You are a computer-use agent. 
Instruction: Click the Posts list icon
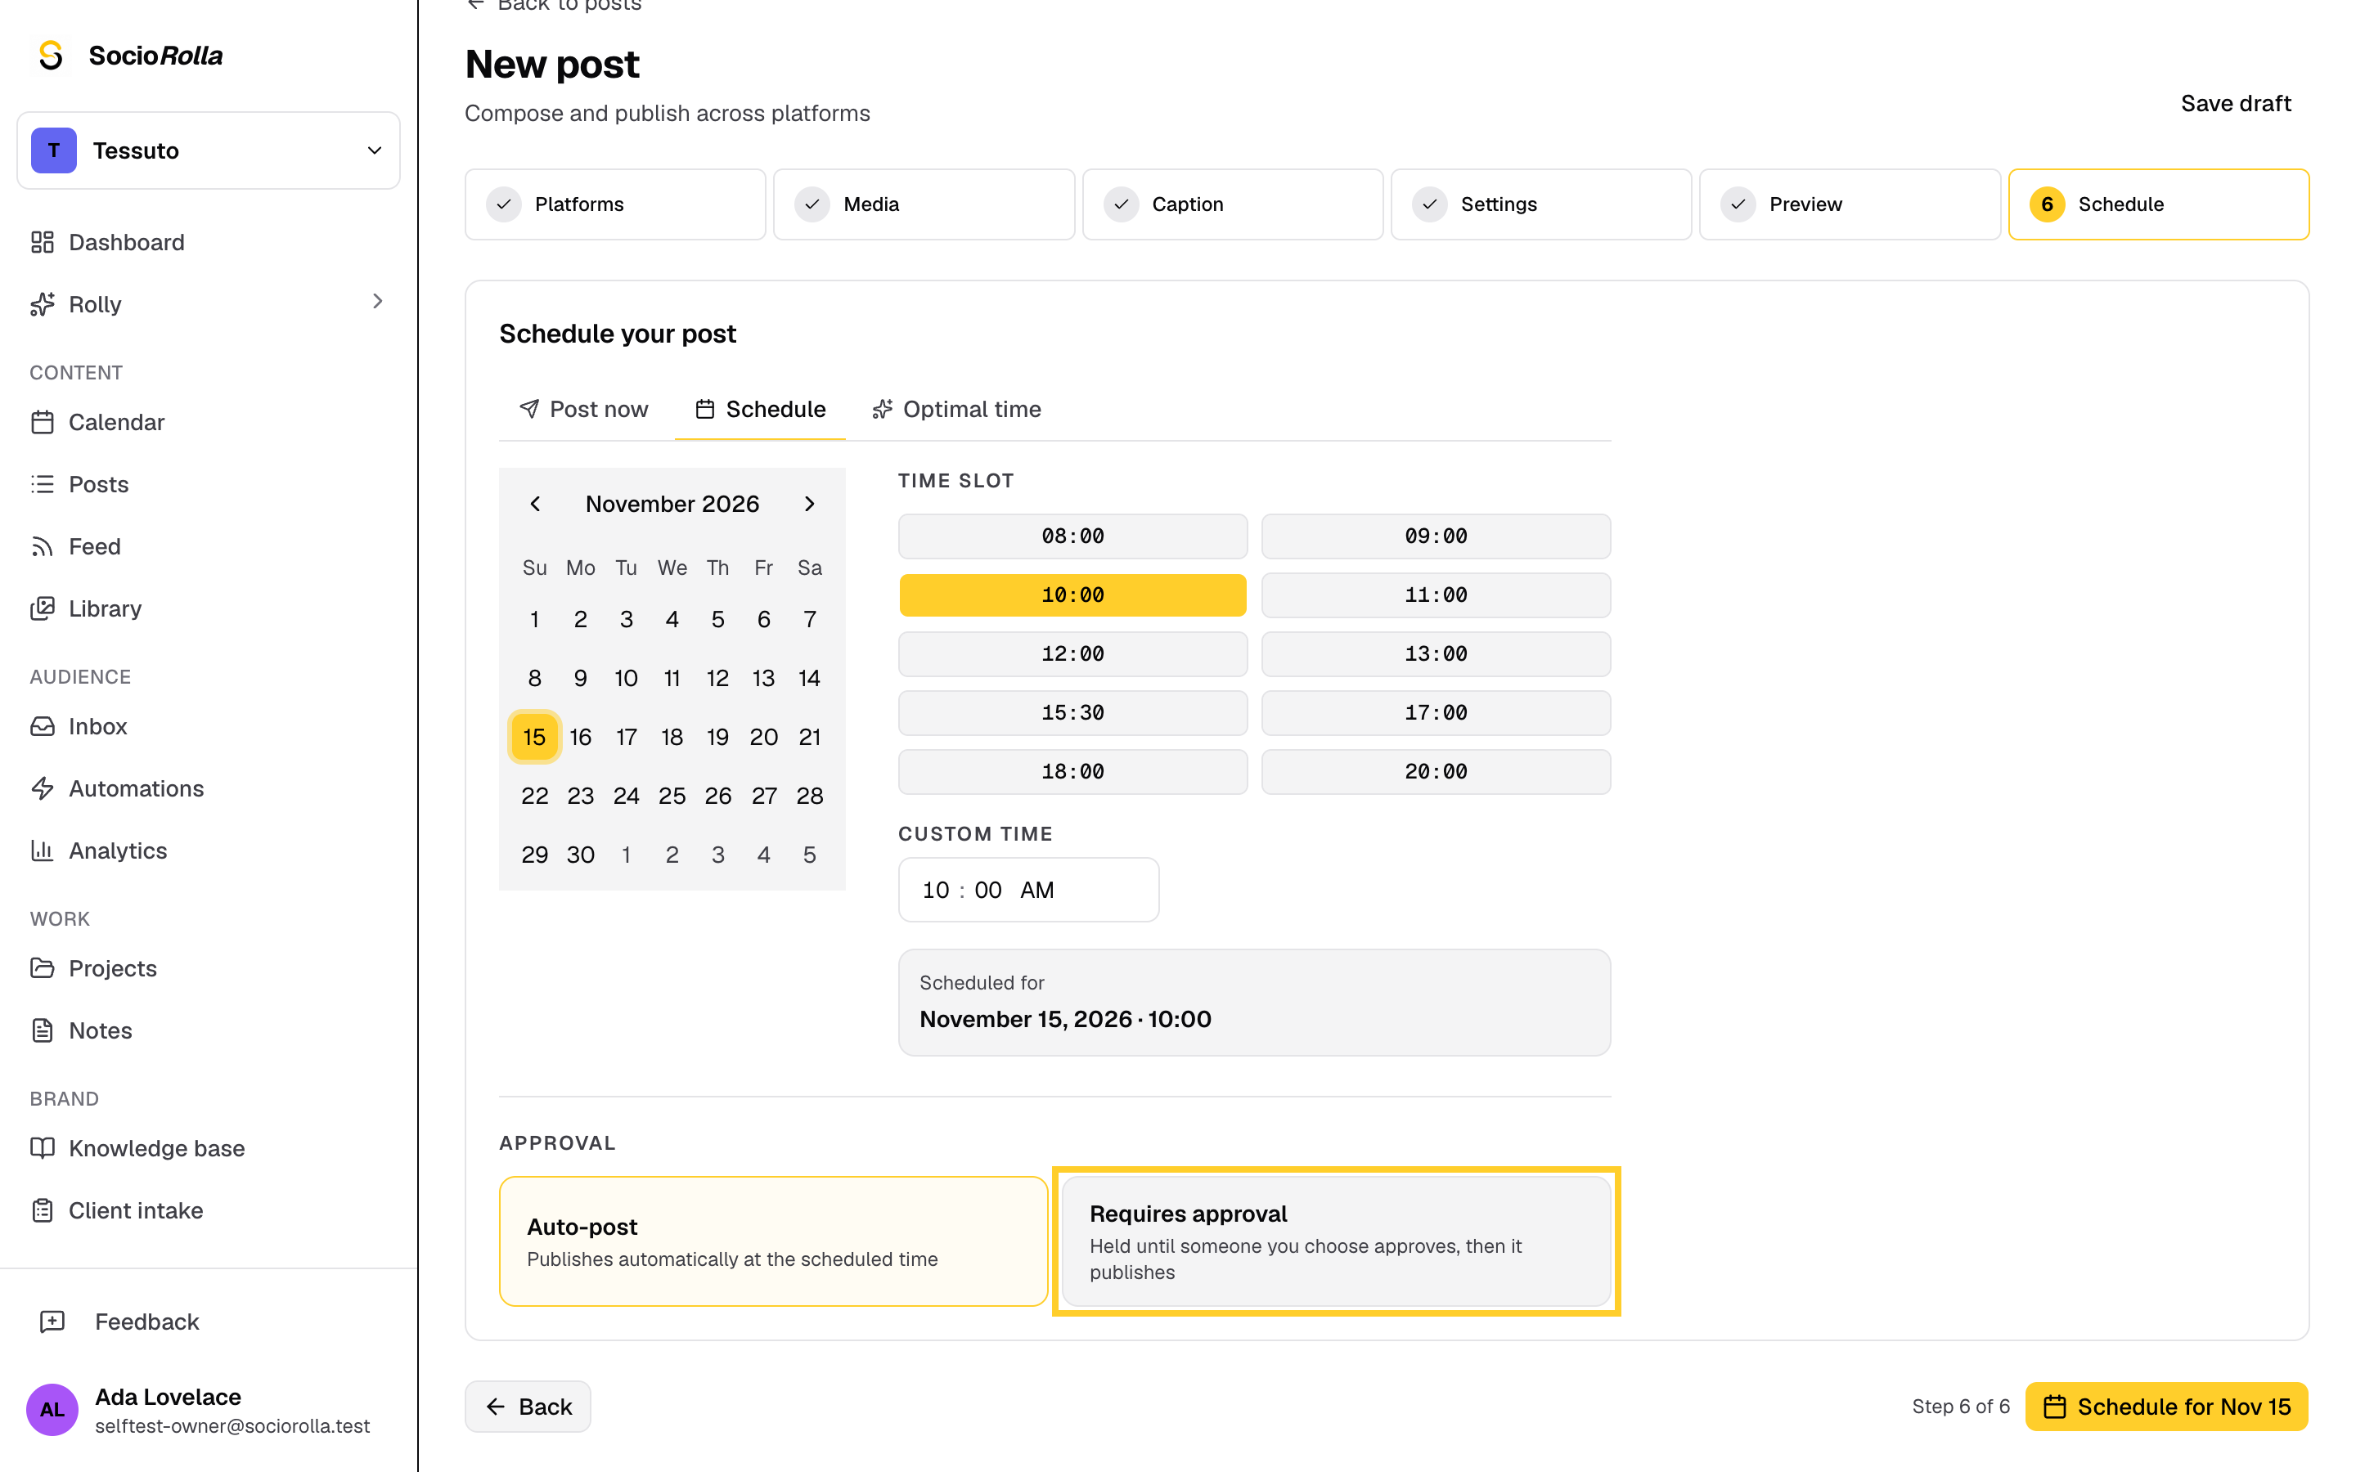pos(42,485)
